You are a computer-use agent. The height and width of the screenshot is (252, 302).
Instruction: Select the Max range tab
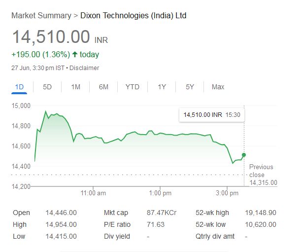point(218,87)
